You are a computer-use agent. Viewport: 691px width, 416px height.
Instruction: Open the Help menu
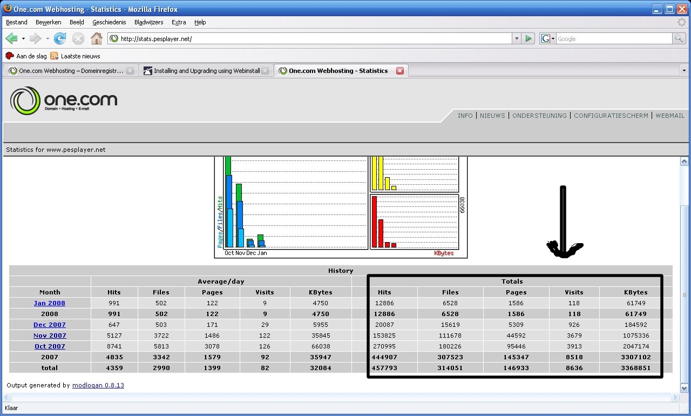[x=200, y=22]
